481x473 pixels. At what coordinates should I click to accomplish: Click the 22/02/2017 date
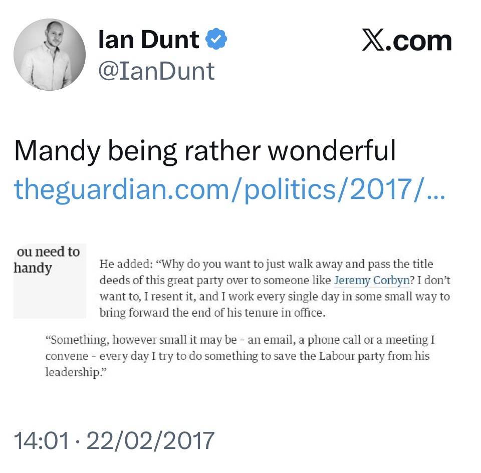(150, 440)
